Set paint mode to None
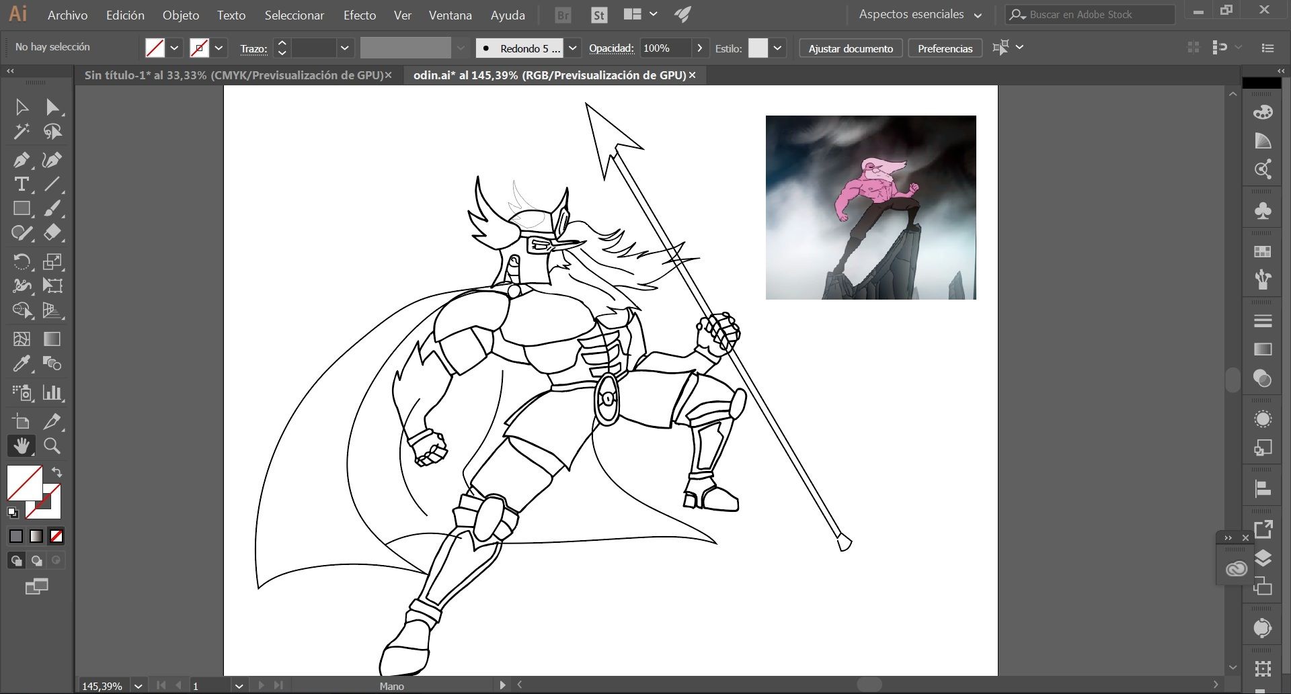 (x=56, y=536)
